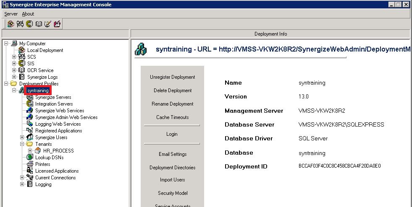Open the About menu
Screen dimensions: 412x207
pos(28,14)
